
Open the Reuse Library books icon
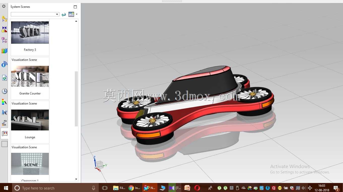point(4,51)
